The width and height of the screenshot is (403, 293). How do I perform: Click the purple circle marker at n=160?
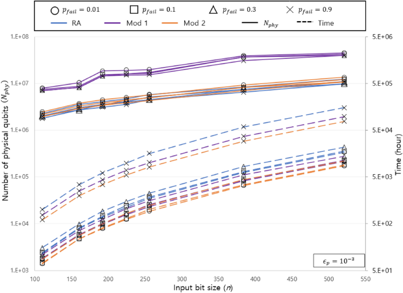(79, 83)
